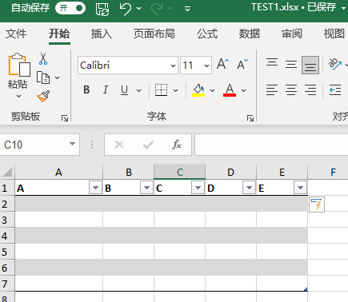This screenshot has height=302, width=348.
Task: Click the Save icon in title bar
Action: (x=102, y=9)
